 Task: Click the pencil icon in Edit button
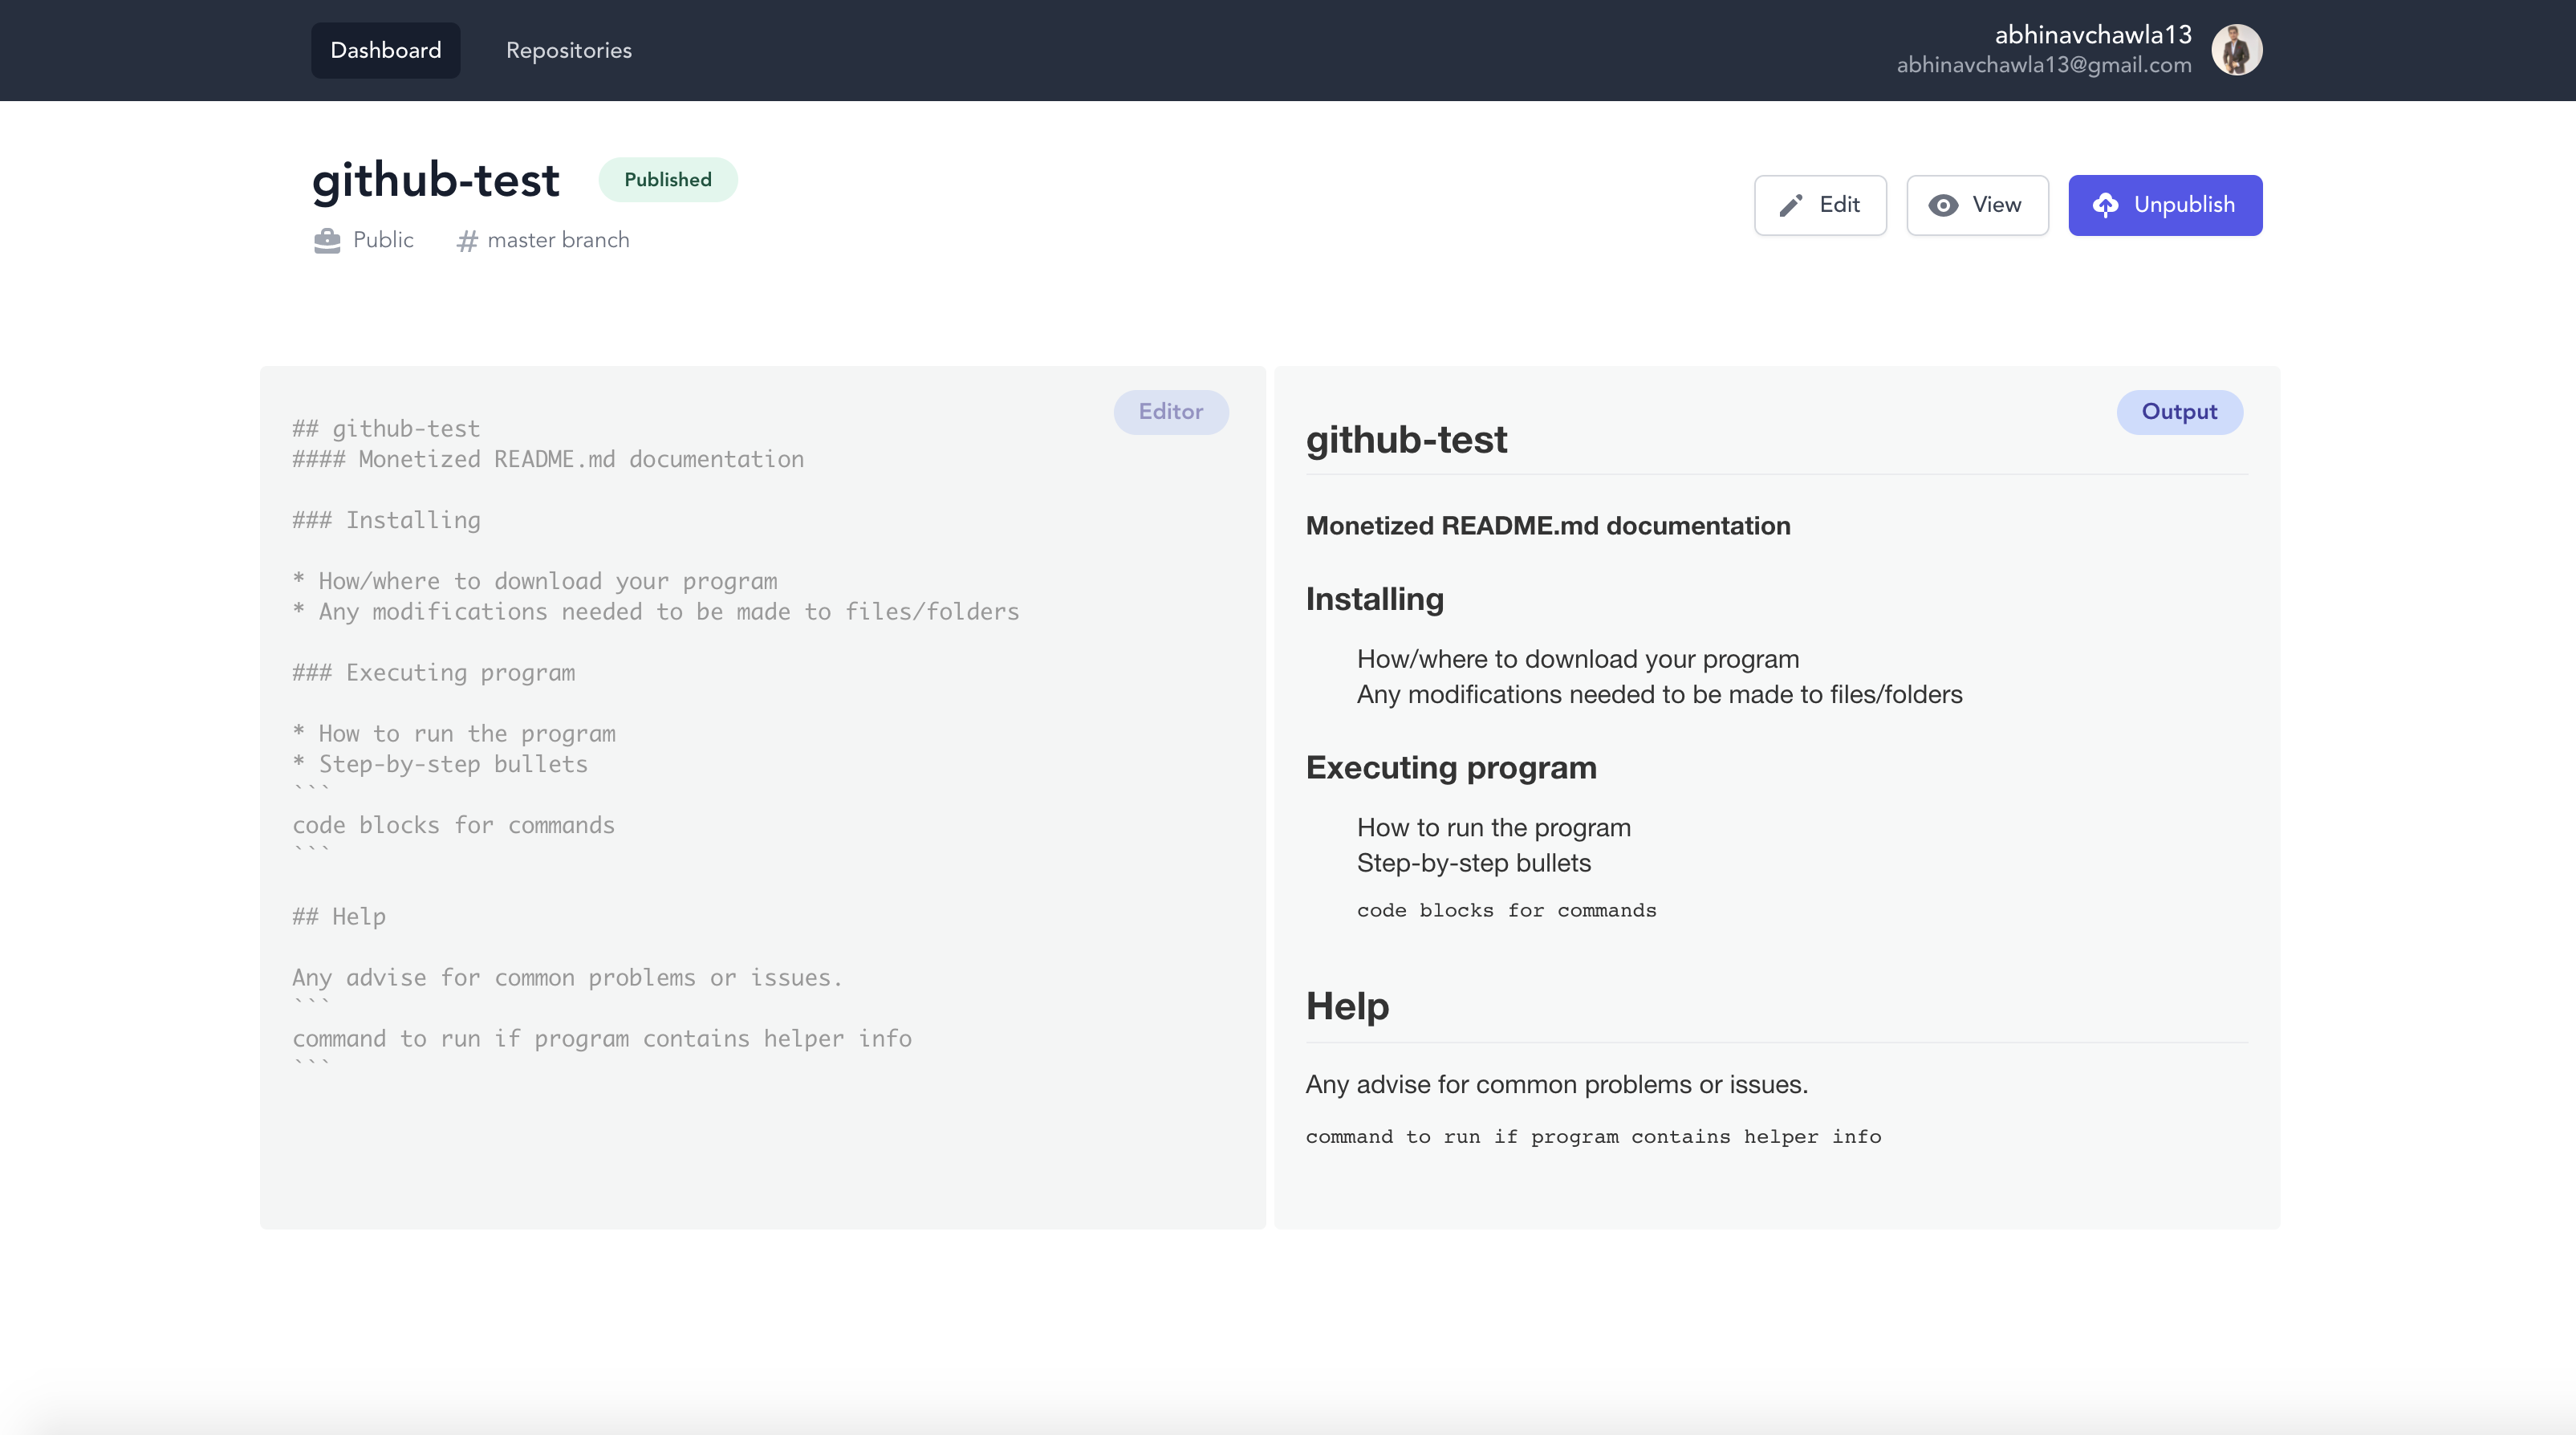pyautogui.click(x=1790, y=205)
